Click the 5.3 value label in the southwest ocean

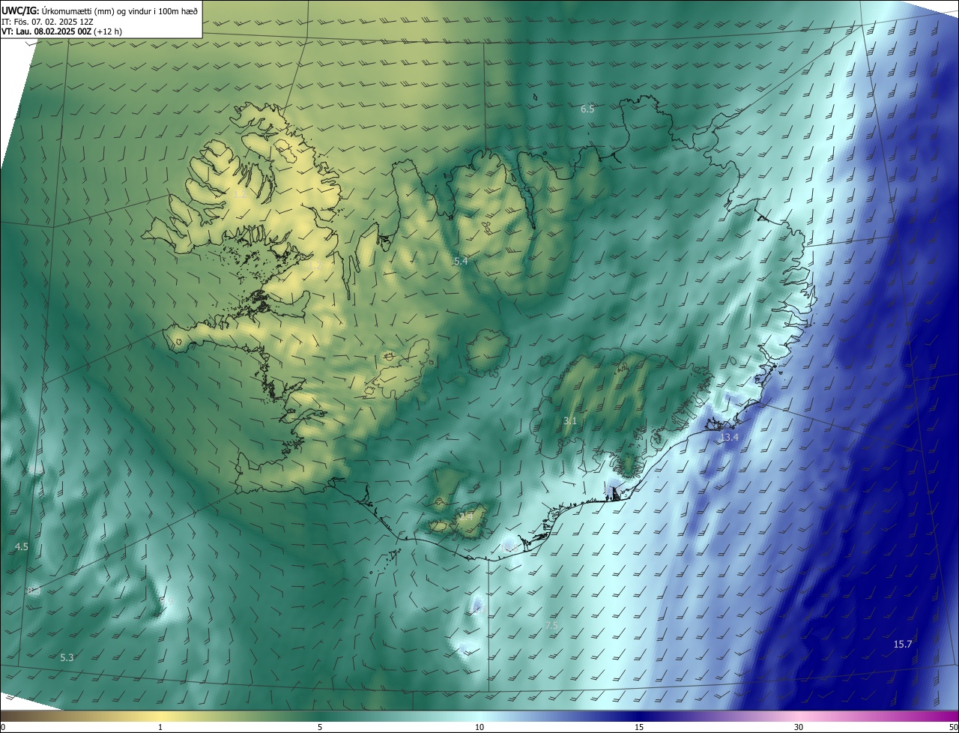pos(67,658)
